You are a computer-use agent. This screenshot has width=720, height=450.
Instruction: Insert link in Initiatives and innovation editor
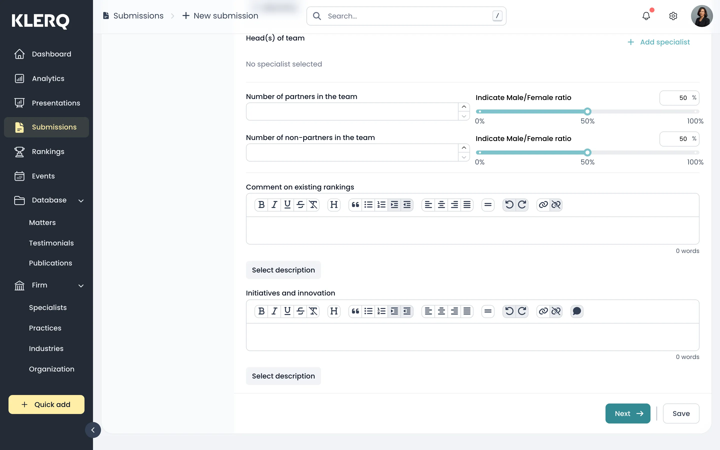[543, 311]
